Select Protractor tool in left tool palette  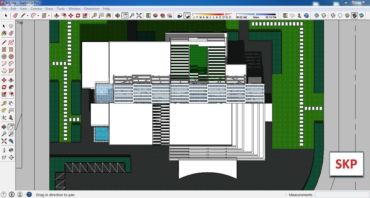pyautogui.click(x=4, y=111)
